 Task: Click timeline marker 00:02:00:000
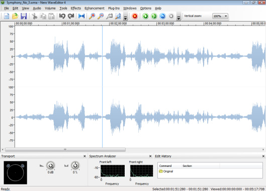coord(118,24)
